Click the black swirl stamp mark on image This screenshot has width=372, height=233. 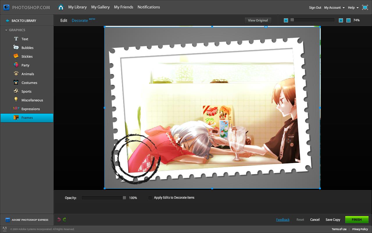coord(135,159)
